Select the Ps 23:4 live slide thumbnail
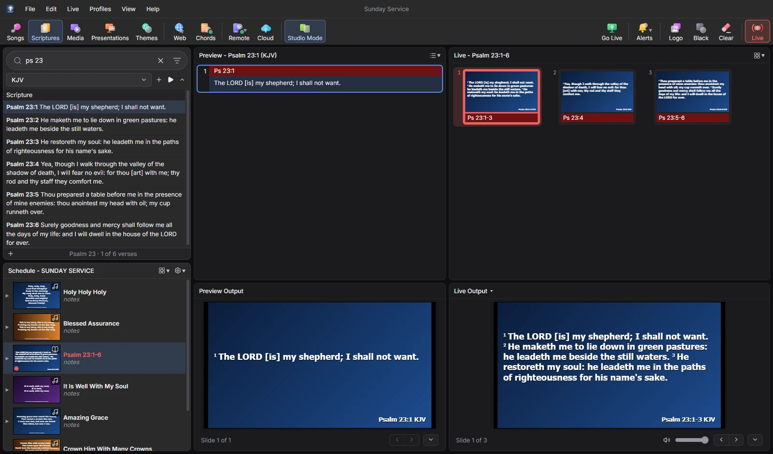Screen dimensions: 773x454 tap(598, 97)
